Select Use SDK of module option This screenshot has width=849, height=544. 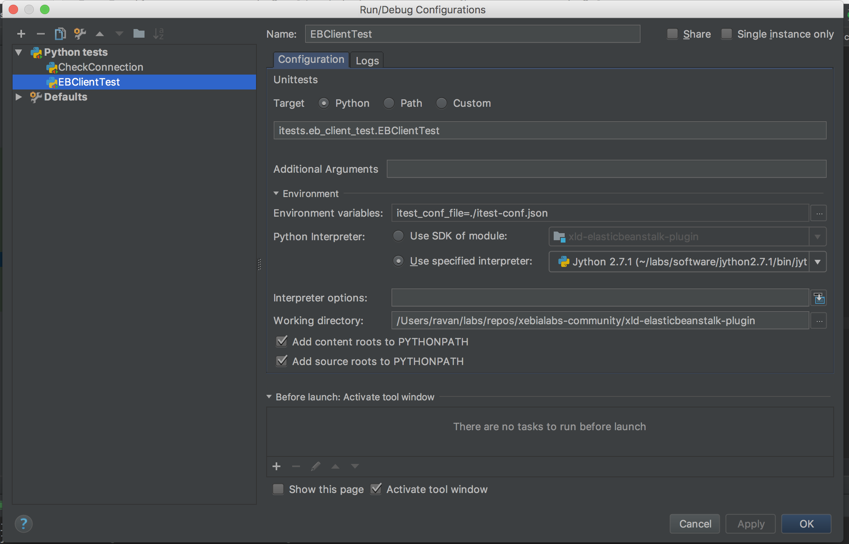[398, 236]
